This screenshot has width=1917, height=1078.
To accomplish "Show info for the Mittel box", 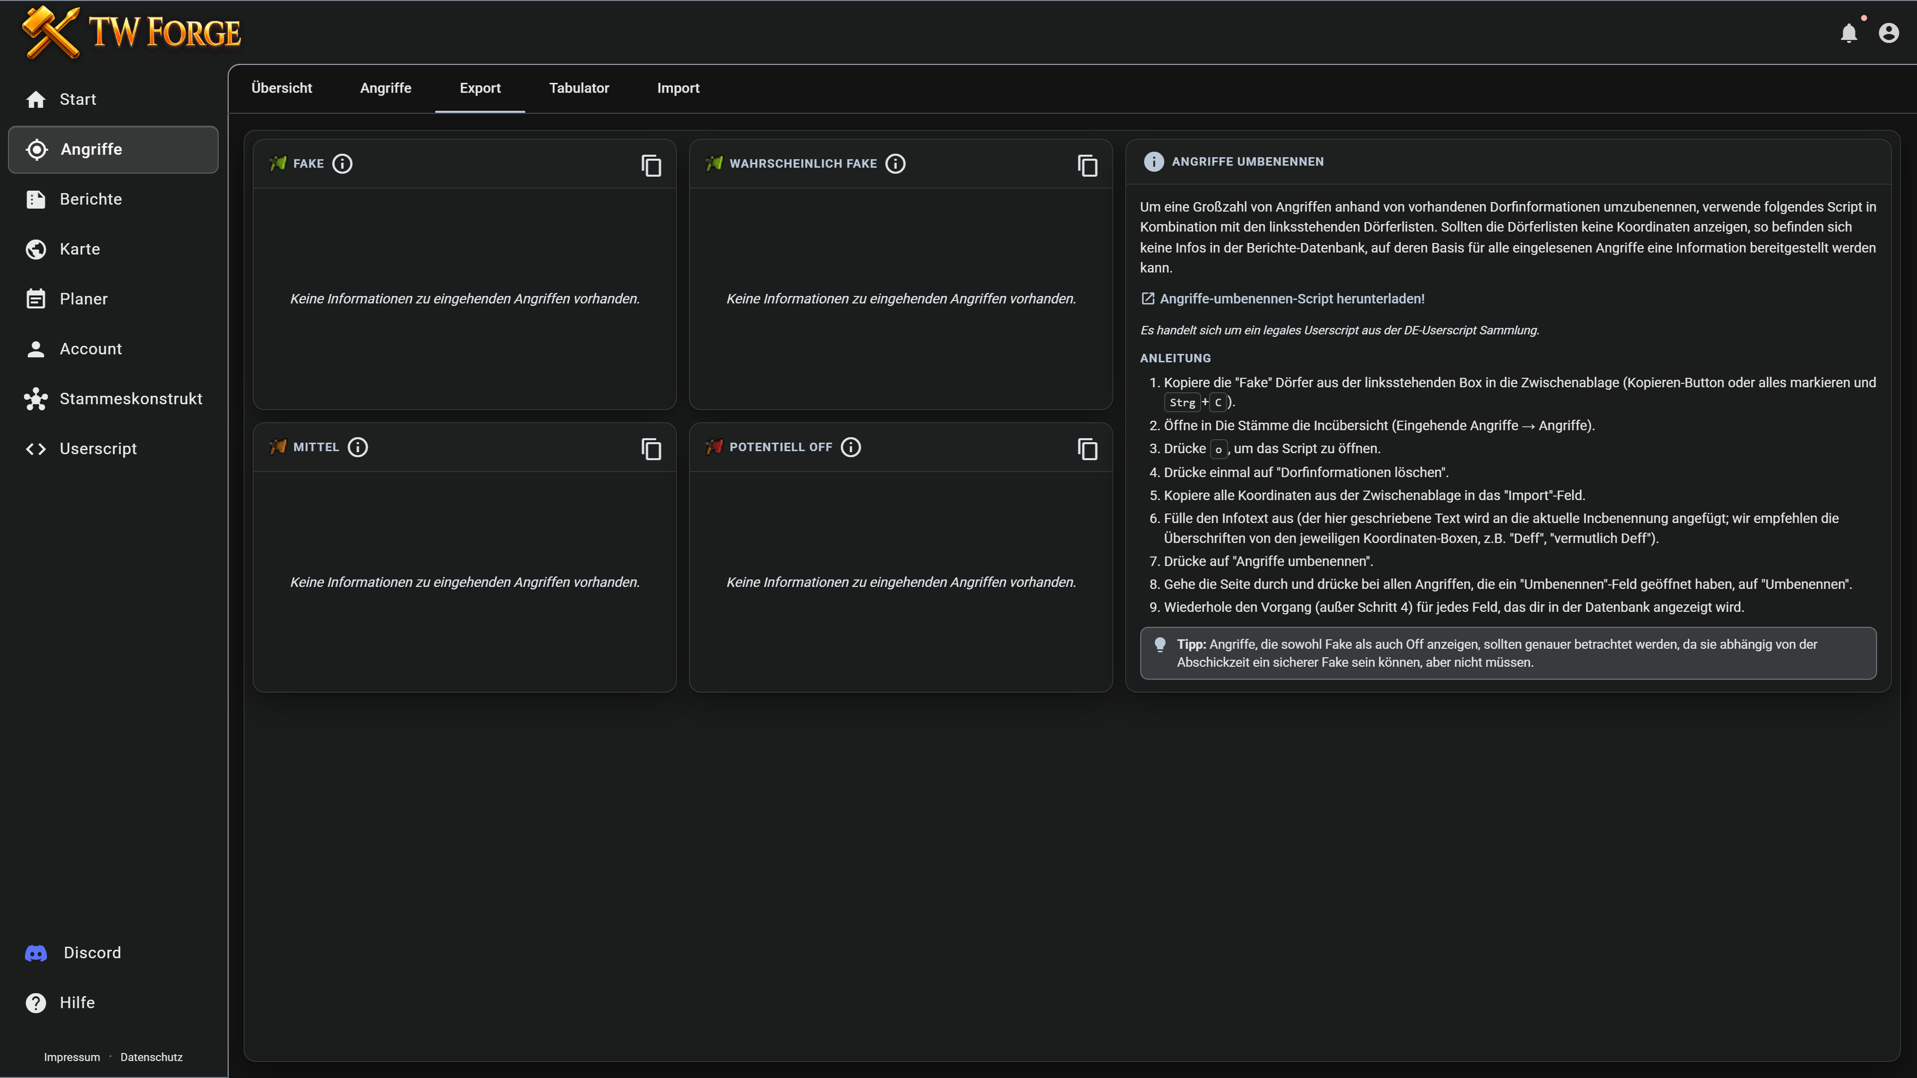I will click(x=358, y=446).
